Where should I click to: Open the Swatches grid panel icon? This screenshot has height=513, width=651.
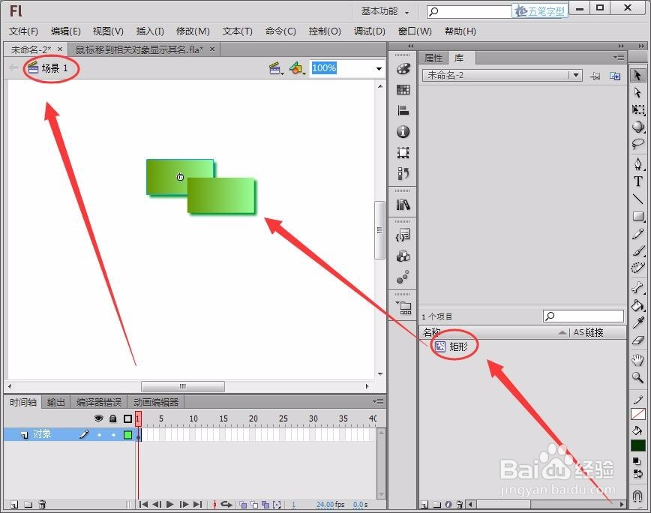click(403, 90)
